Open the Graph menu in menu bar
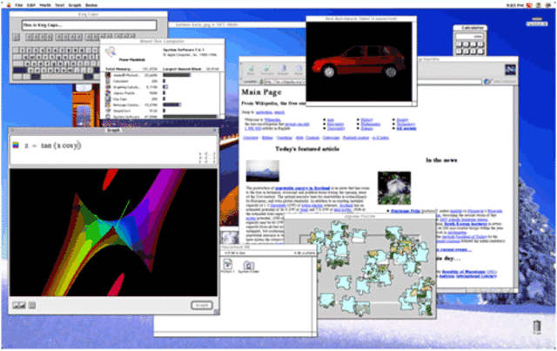 tap(75, 5)
